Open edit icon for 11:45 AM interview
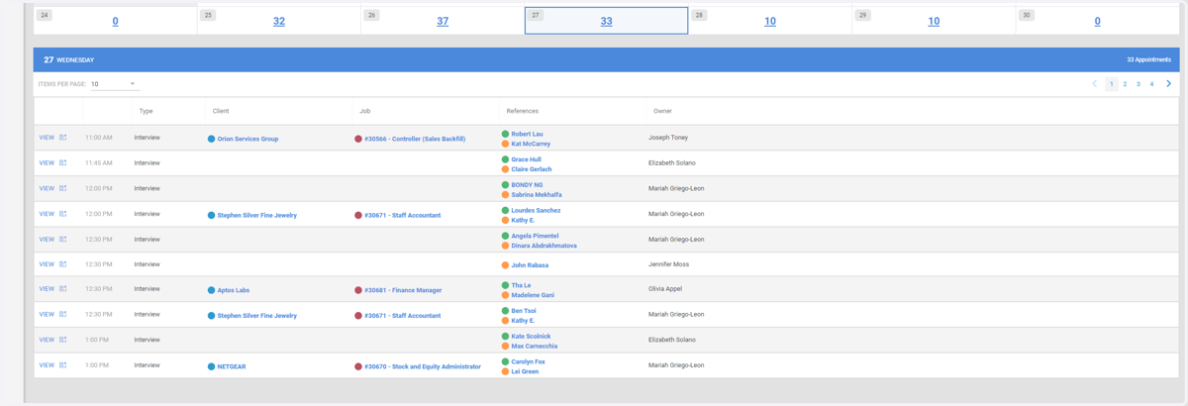This screenshot has width=1188, height=406. [x=63, y=162]
